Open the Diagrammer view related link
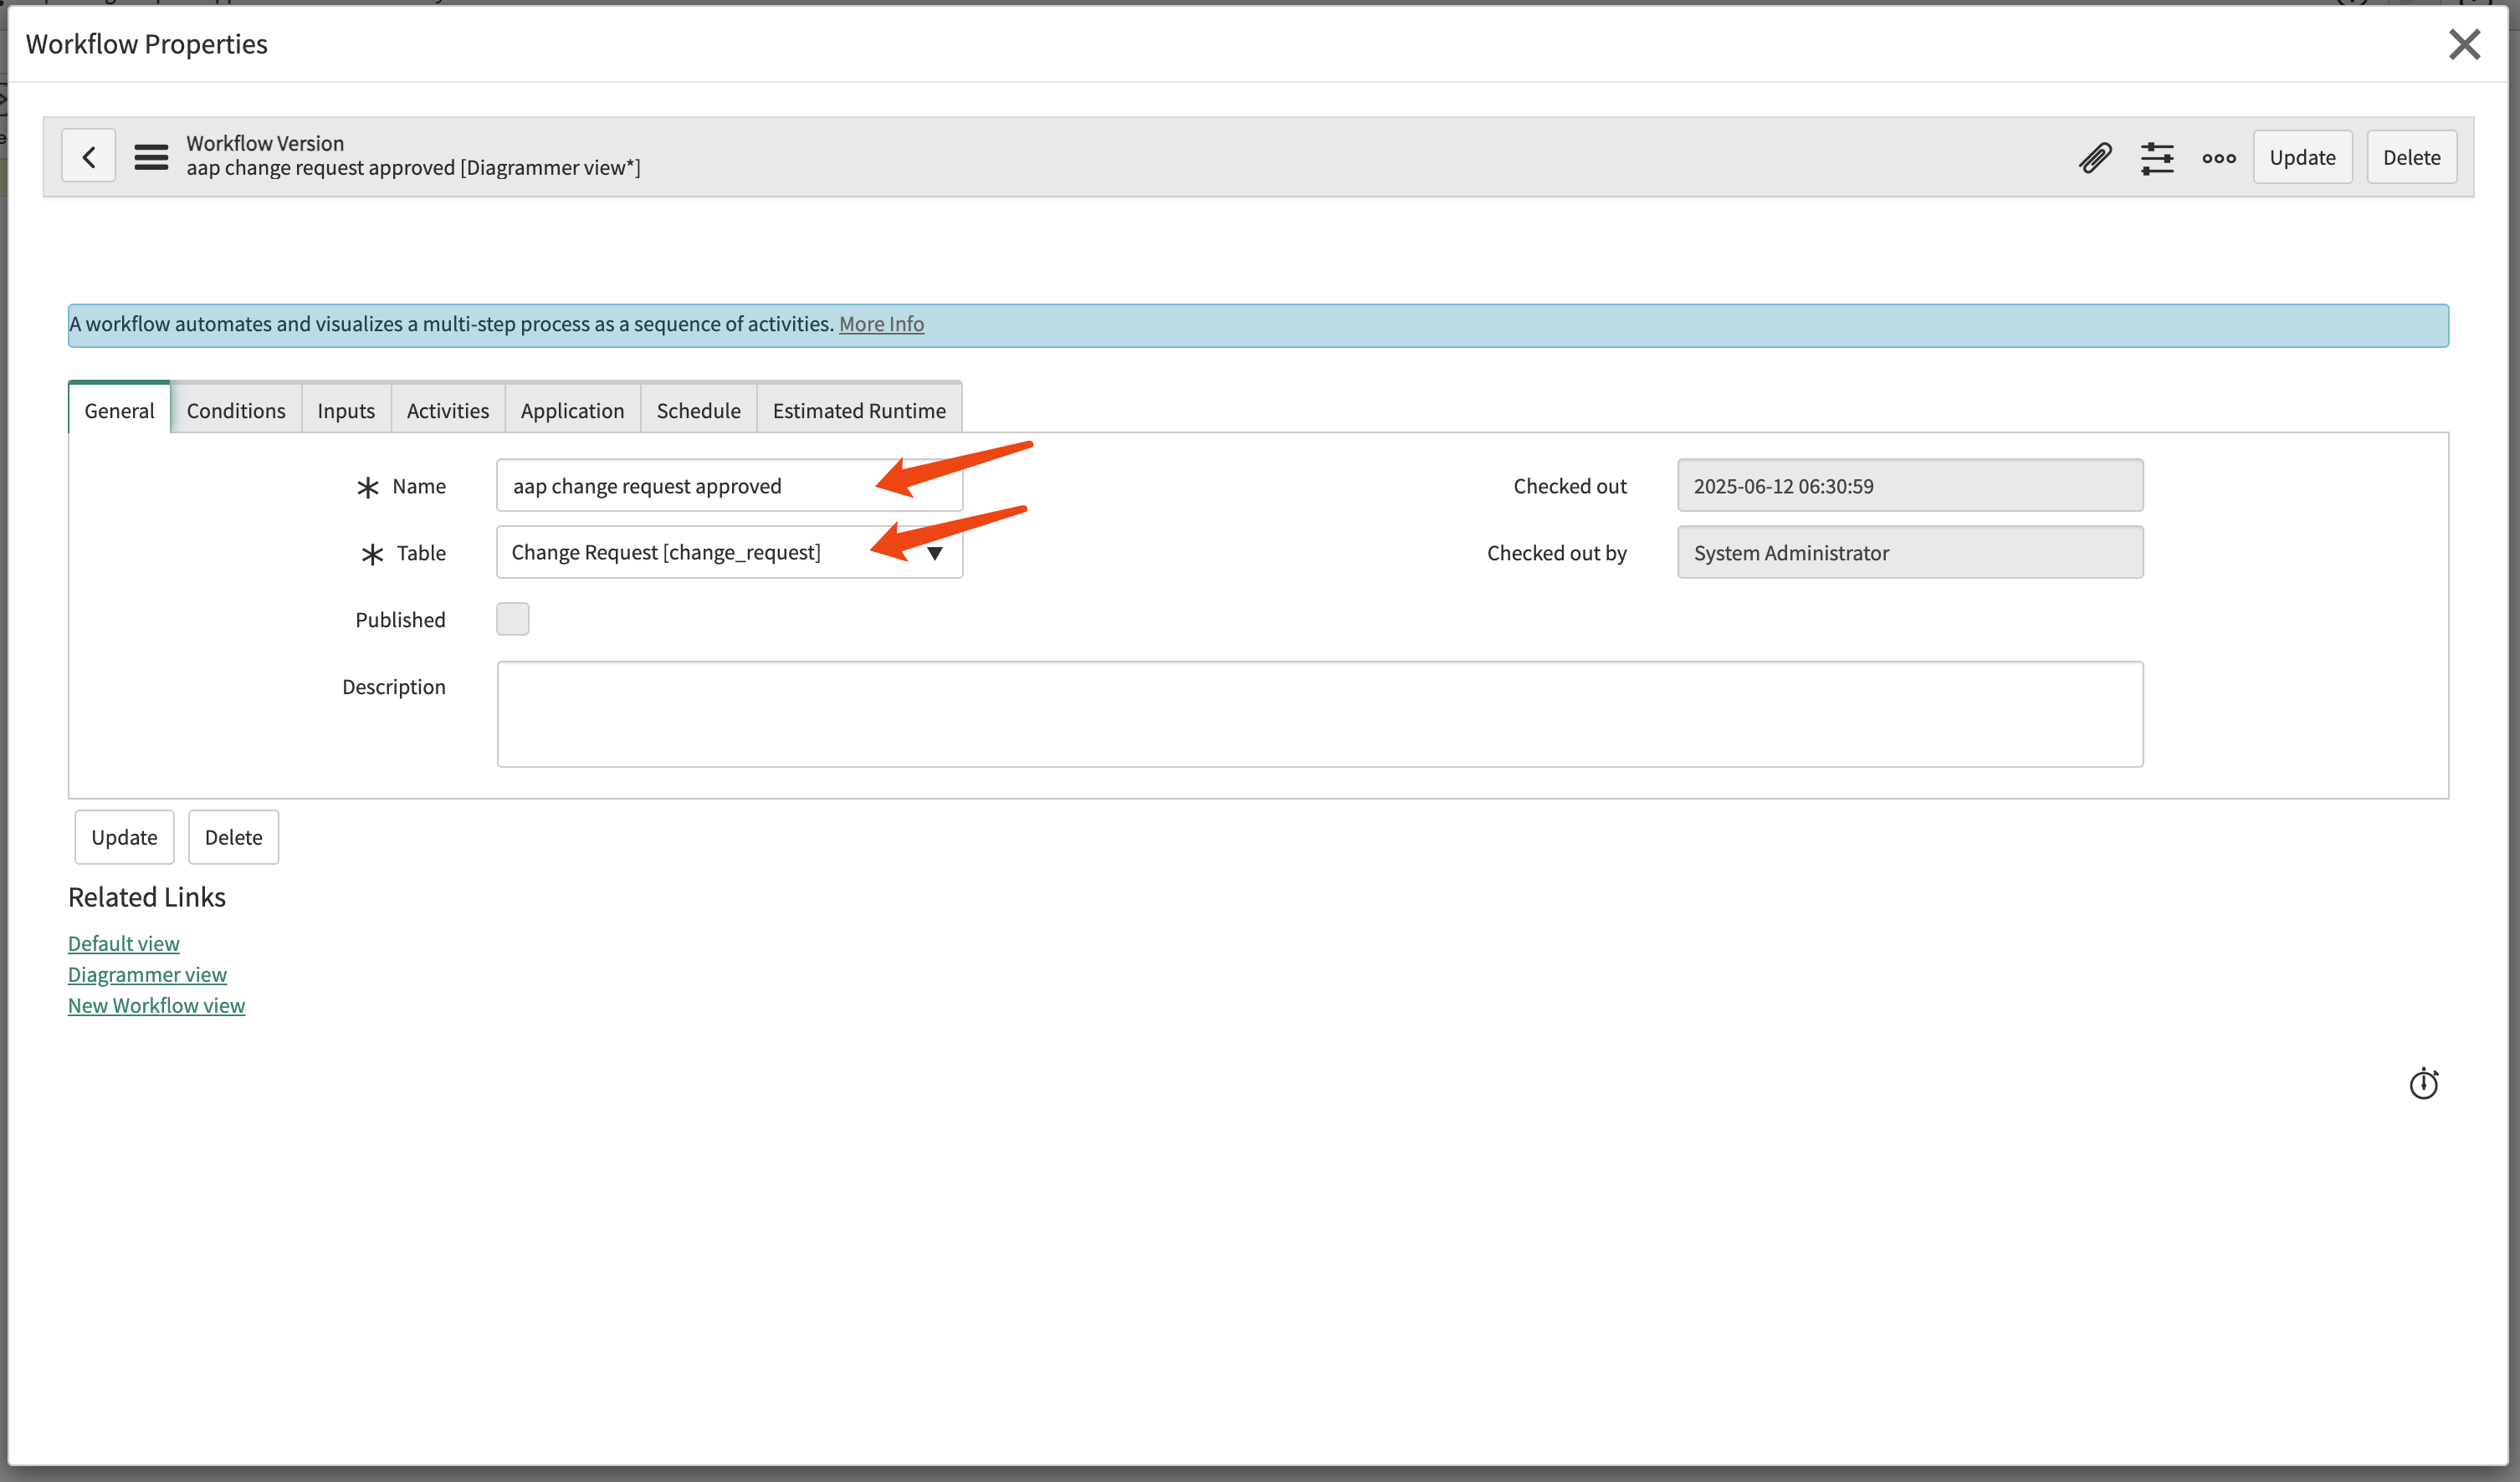Viewport: 2520px width, 1482px height. [147, 974]
